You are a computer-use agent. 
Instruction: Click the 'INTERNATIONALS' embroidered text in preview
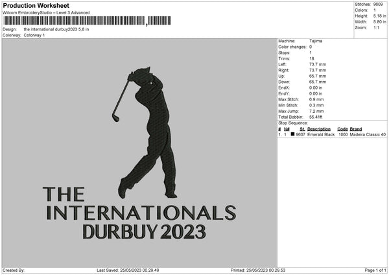pyautogui.click(x=141, y=213)
